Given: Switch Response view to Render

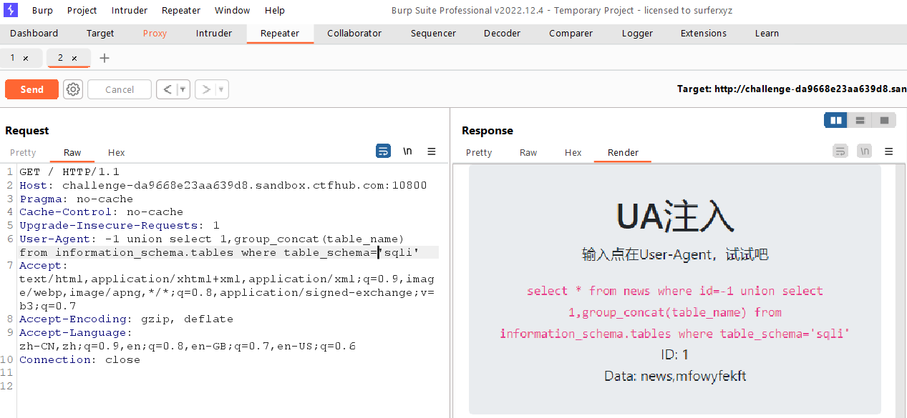Looking at the screenshot, I should tap(623, 152).
